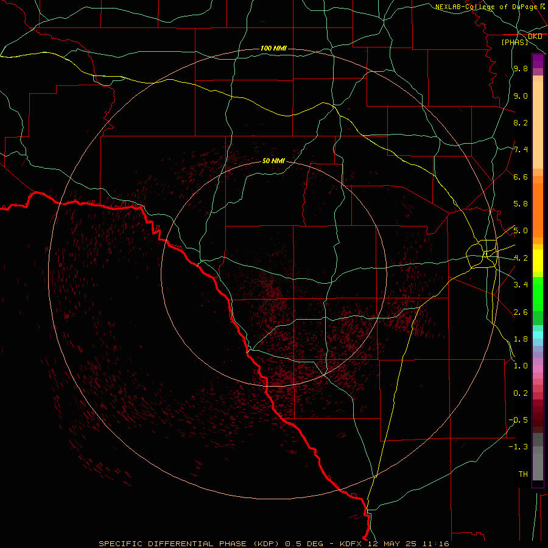548x548 pixels.
Task: Click the 1.8 value on the color scale
Action: click(x=521, y=339)
